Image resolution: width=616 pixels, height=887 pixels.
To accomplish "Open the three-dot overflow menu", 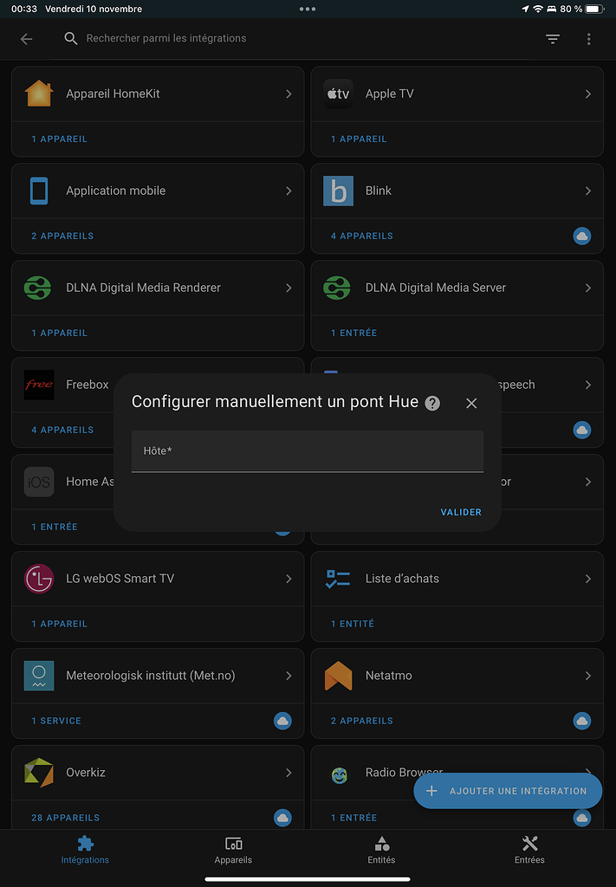I will click(x=588, y=39).
